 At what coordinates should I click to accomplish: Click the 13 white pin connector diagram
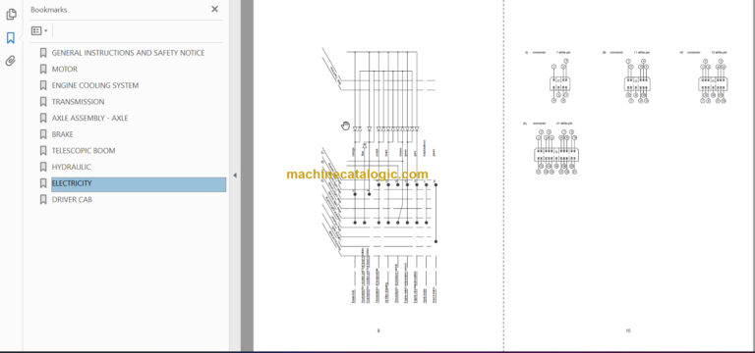point(713,81)
